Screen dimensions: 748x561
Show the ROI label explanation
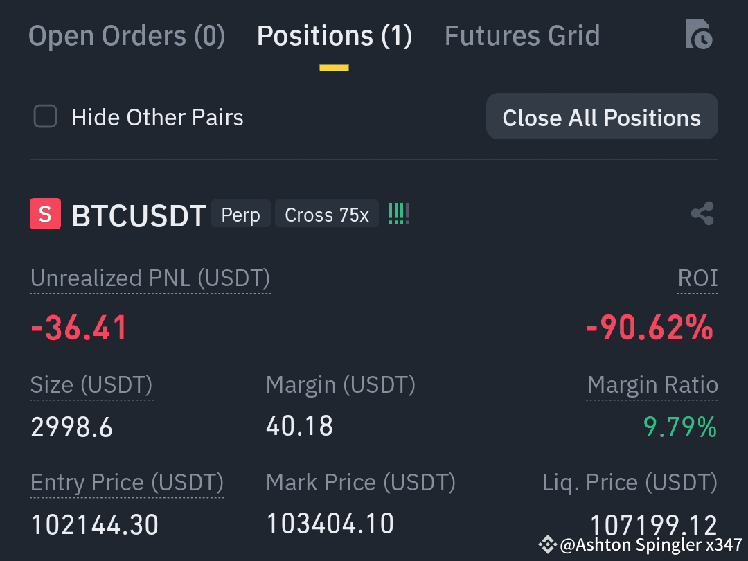[x=697, y=278]
